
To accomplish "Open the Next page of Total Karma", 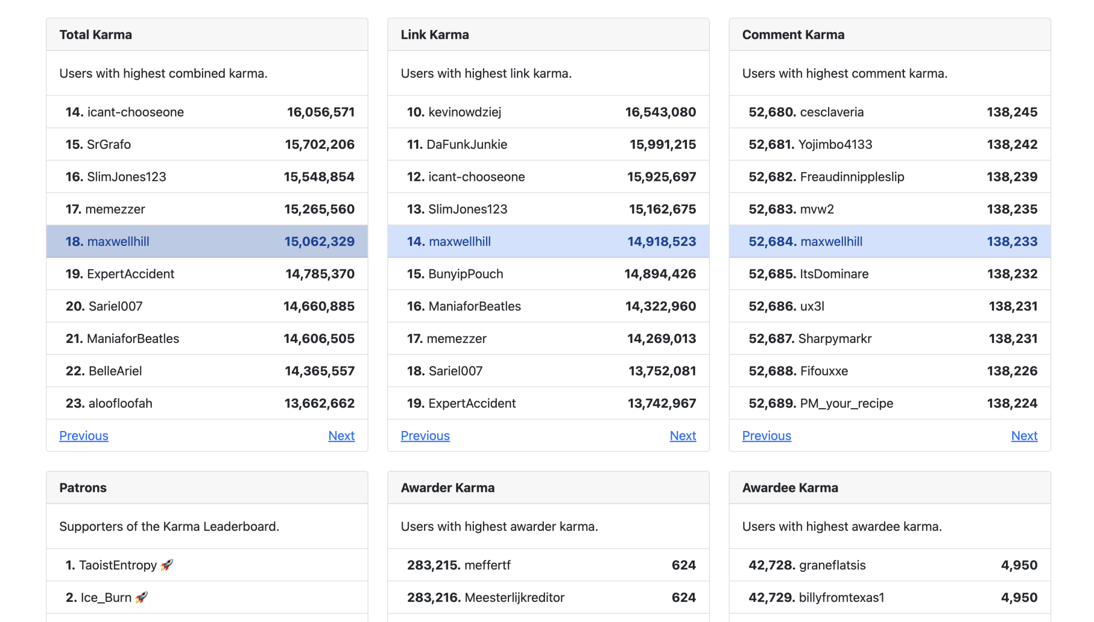I will coord(341,436).
